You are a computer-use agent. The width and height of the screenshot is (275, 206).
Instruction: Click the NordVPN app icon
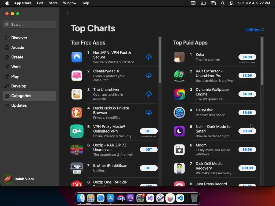(77, 57)
